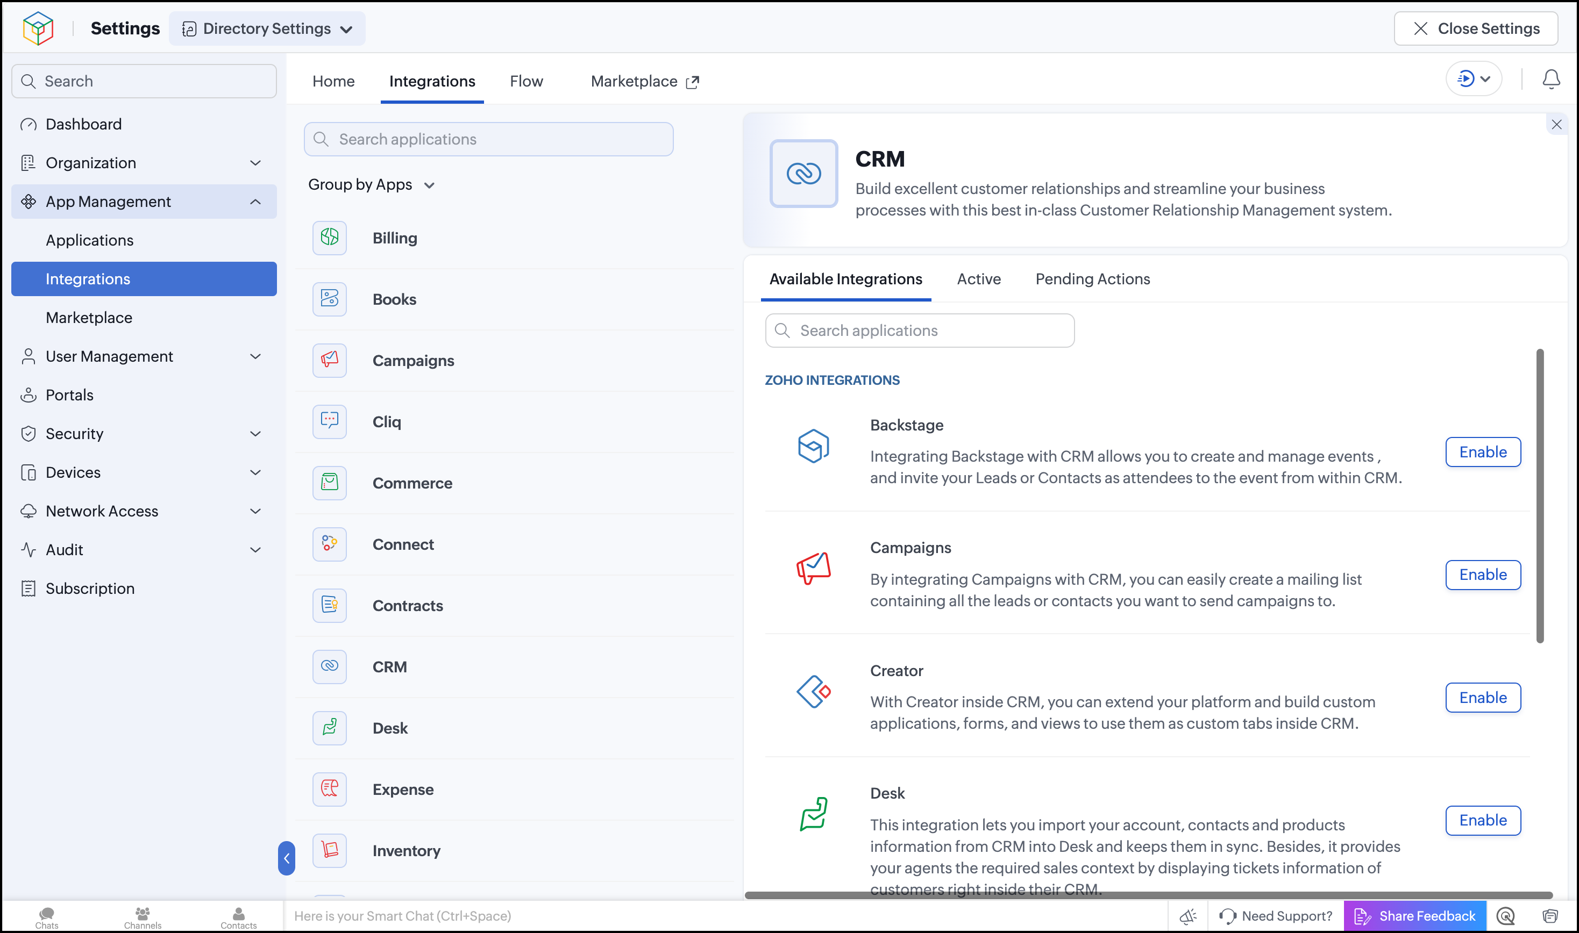The width and height of the screenshot is (1579, 933).
Task: Open the Marketplace external tab
Action: point(645,81)
